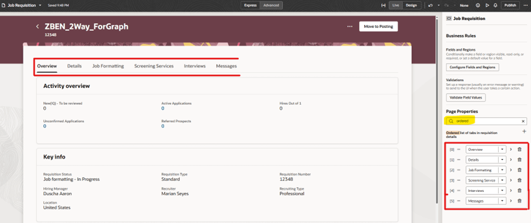
Task: Open the Interviews item dropdown
Action: [x=502, y=191]
